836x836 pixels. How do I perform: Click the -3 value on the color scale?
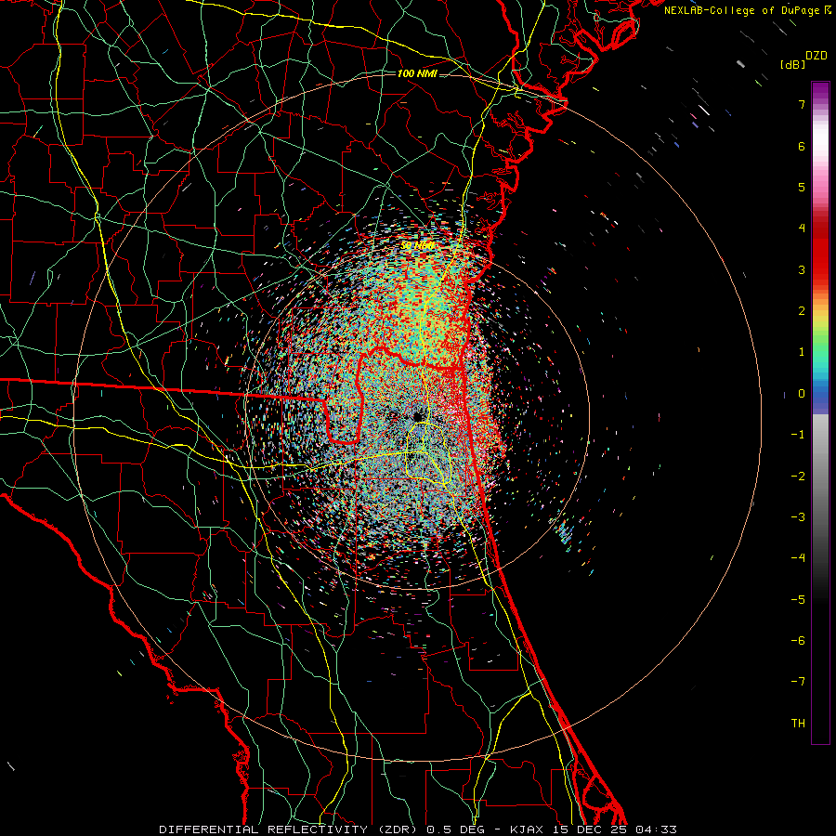coord(798,517)
